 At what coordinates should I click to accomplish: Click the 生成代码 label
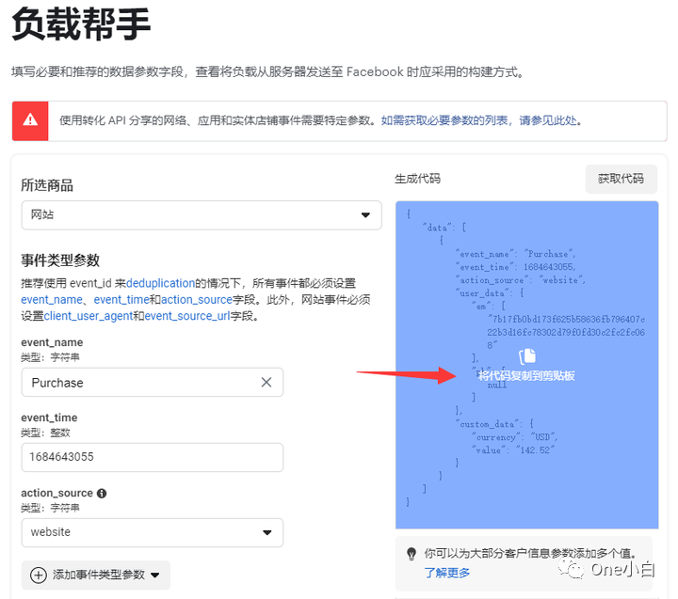pyautogui.click(x=417, y=179)
